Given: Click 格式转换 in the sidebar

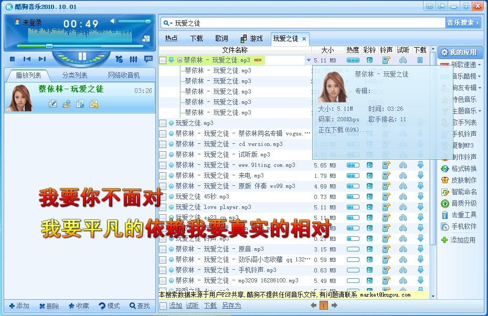Looking at the screenshot, I should click(x=459, y=168).
